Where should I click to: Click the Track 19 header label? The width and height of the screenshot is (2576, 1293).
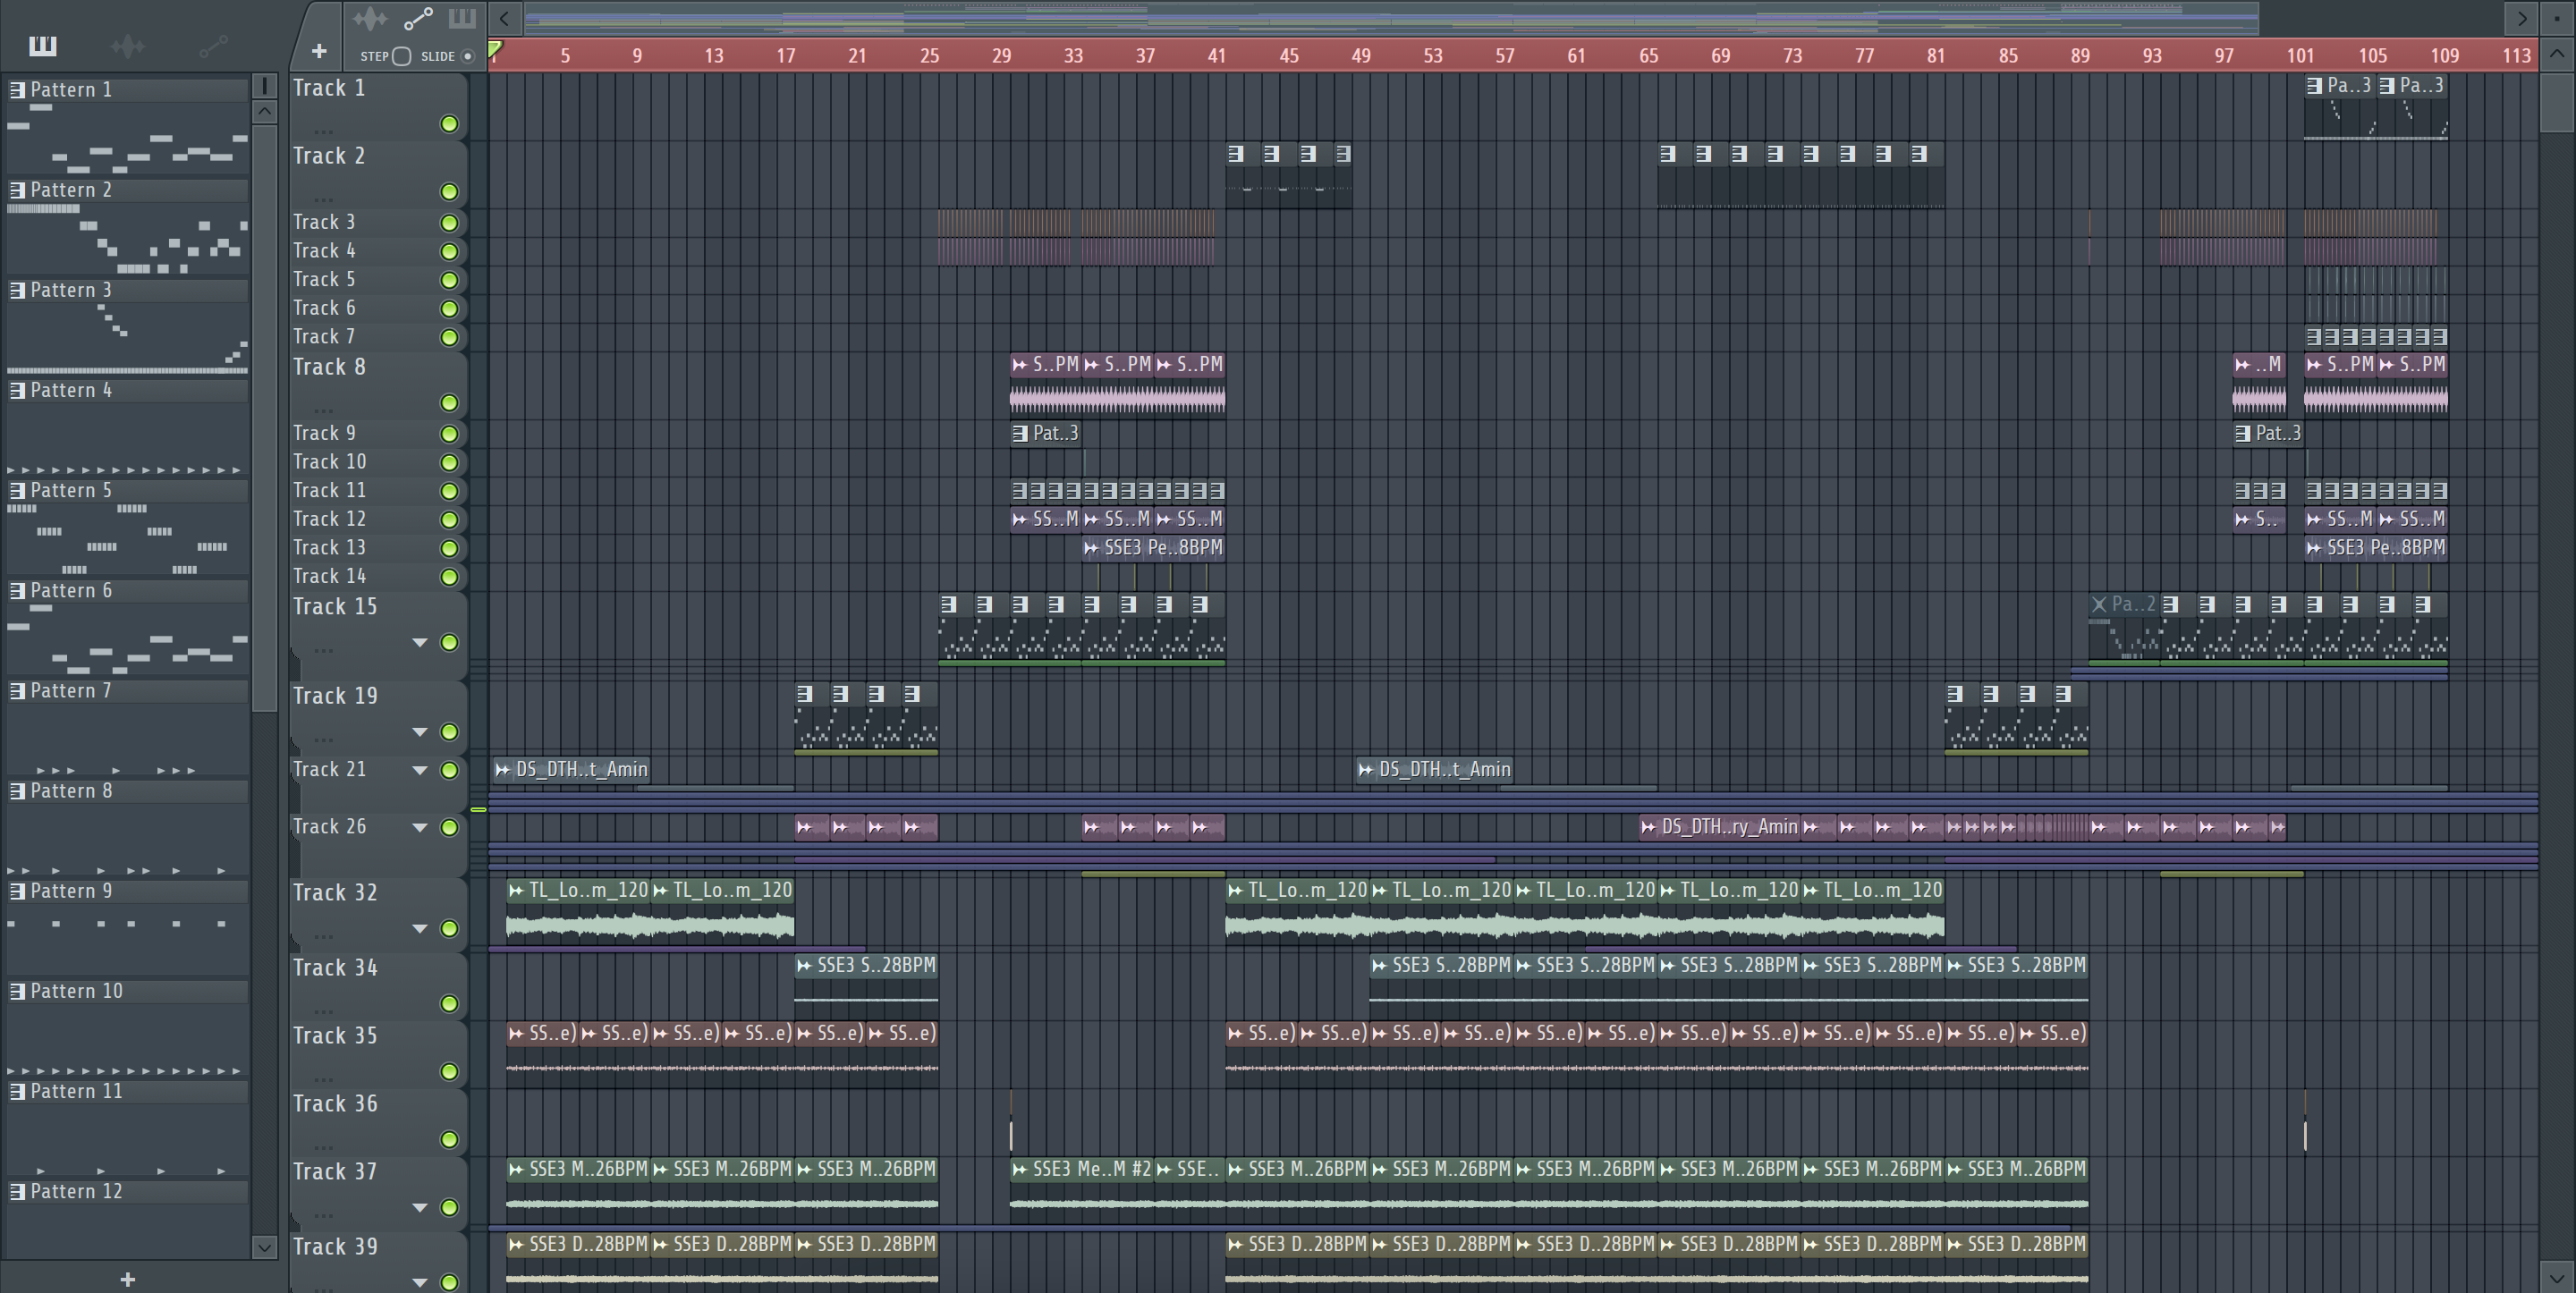[x=335, y=696]
